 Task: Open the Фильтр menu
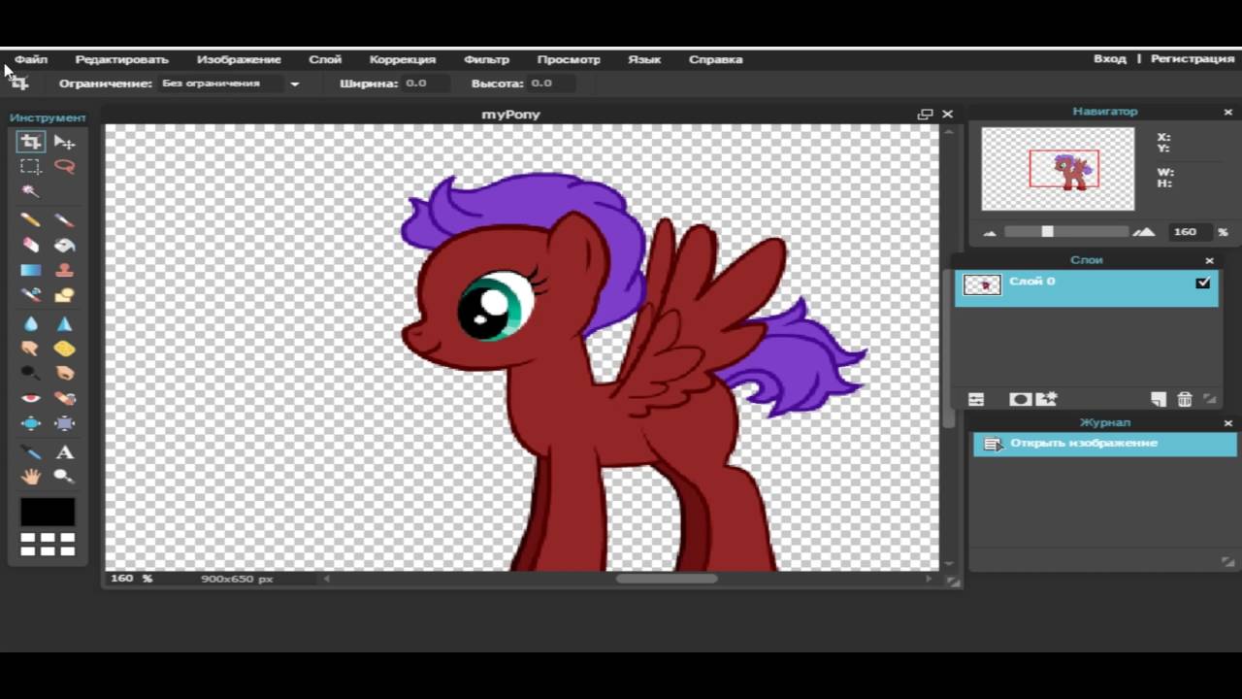point(486,59)
